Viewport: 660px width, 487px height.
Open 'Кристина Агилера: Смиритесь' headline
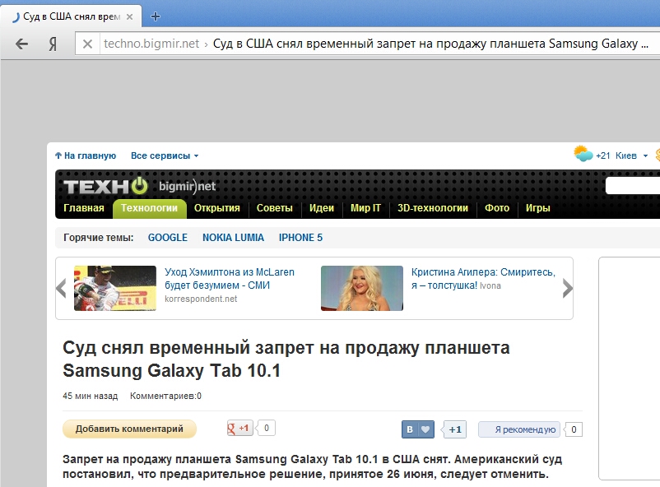coord(483,279)
